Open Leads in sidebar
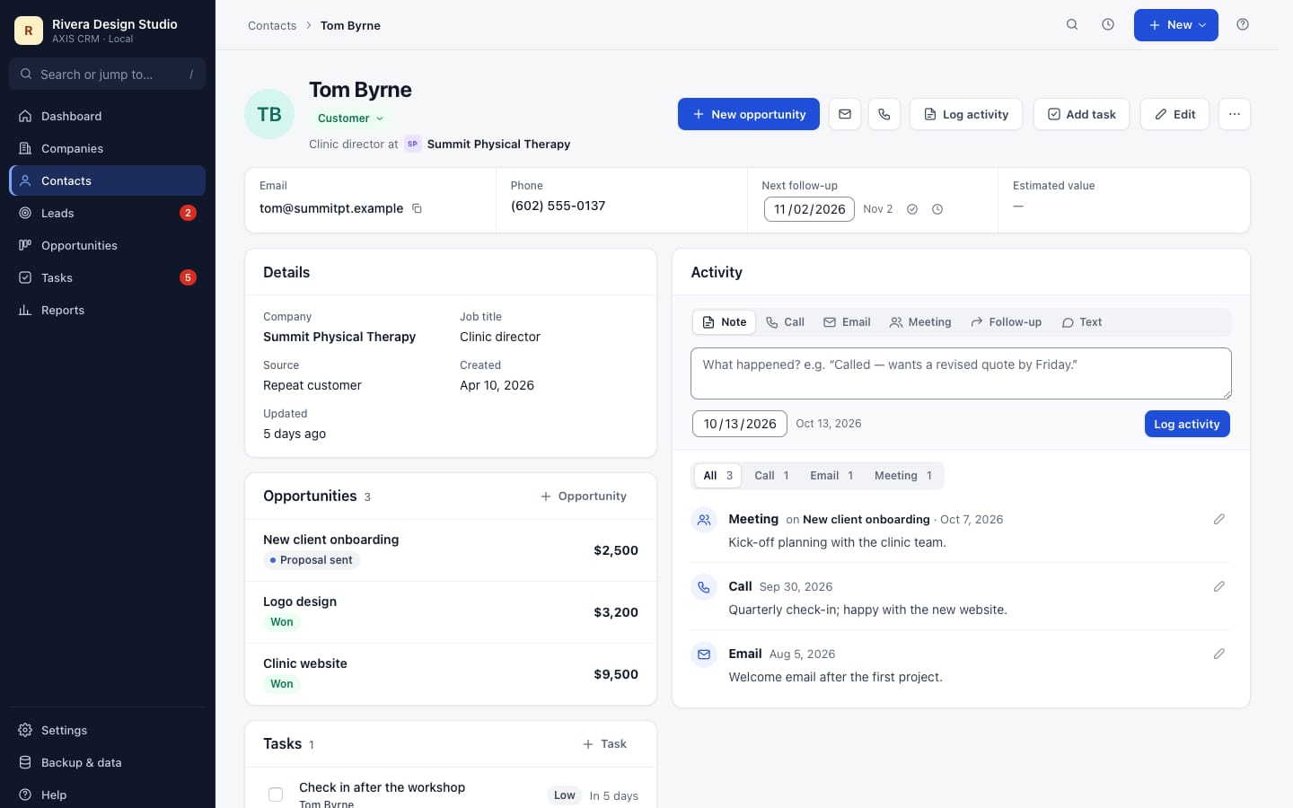 107,213
